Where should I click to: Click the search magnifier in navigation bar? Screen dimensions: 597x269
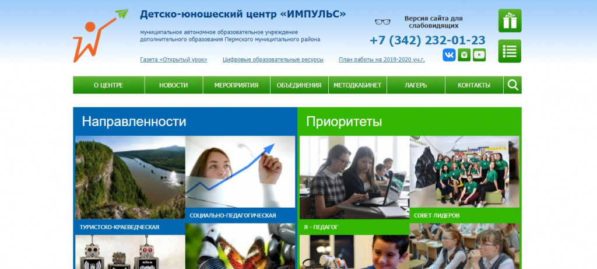click(513, 85)
